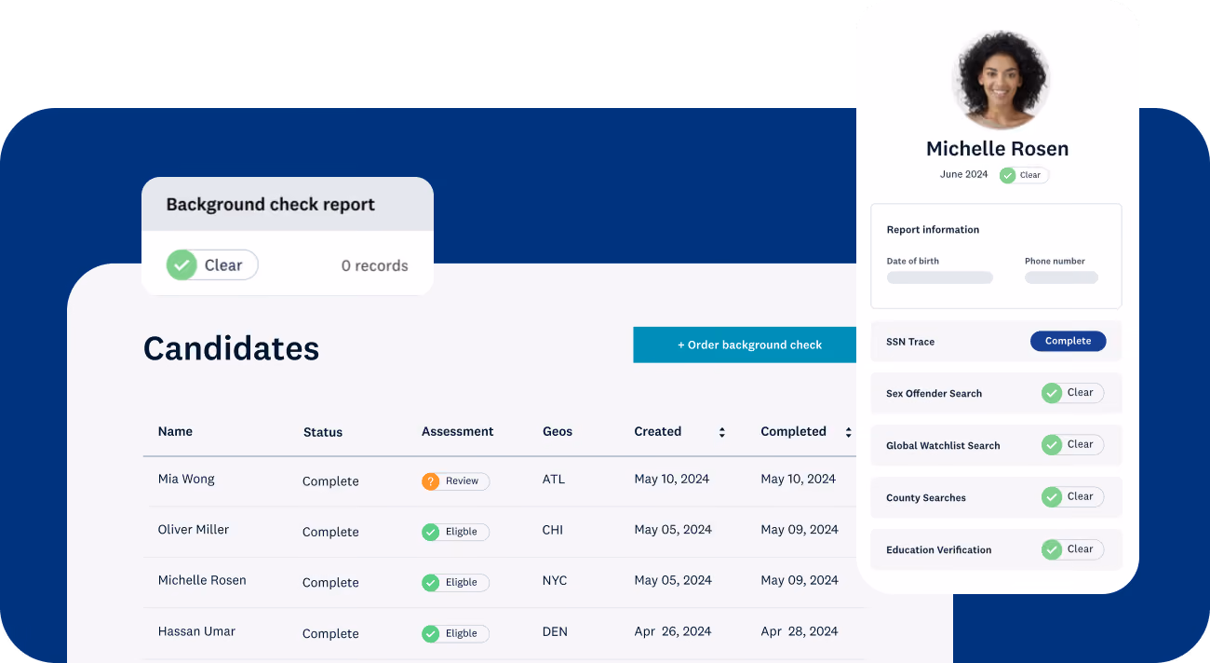This screenshot has height=663, width=1210.
Task: Click the Michelle Rosen heading on profile card
Action: 997,148
